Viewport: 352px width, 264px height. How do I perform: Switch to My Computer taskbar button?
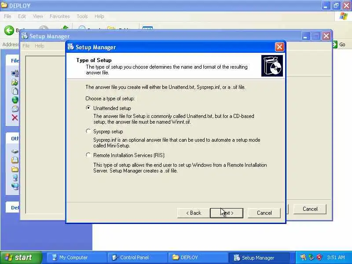tap(76, 257)
